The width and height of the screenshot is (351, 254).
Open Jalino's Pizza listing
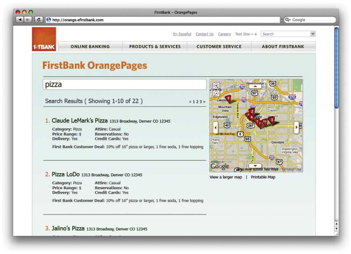pyautogui.click(x=68, y=228)
